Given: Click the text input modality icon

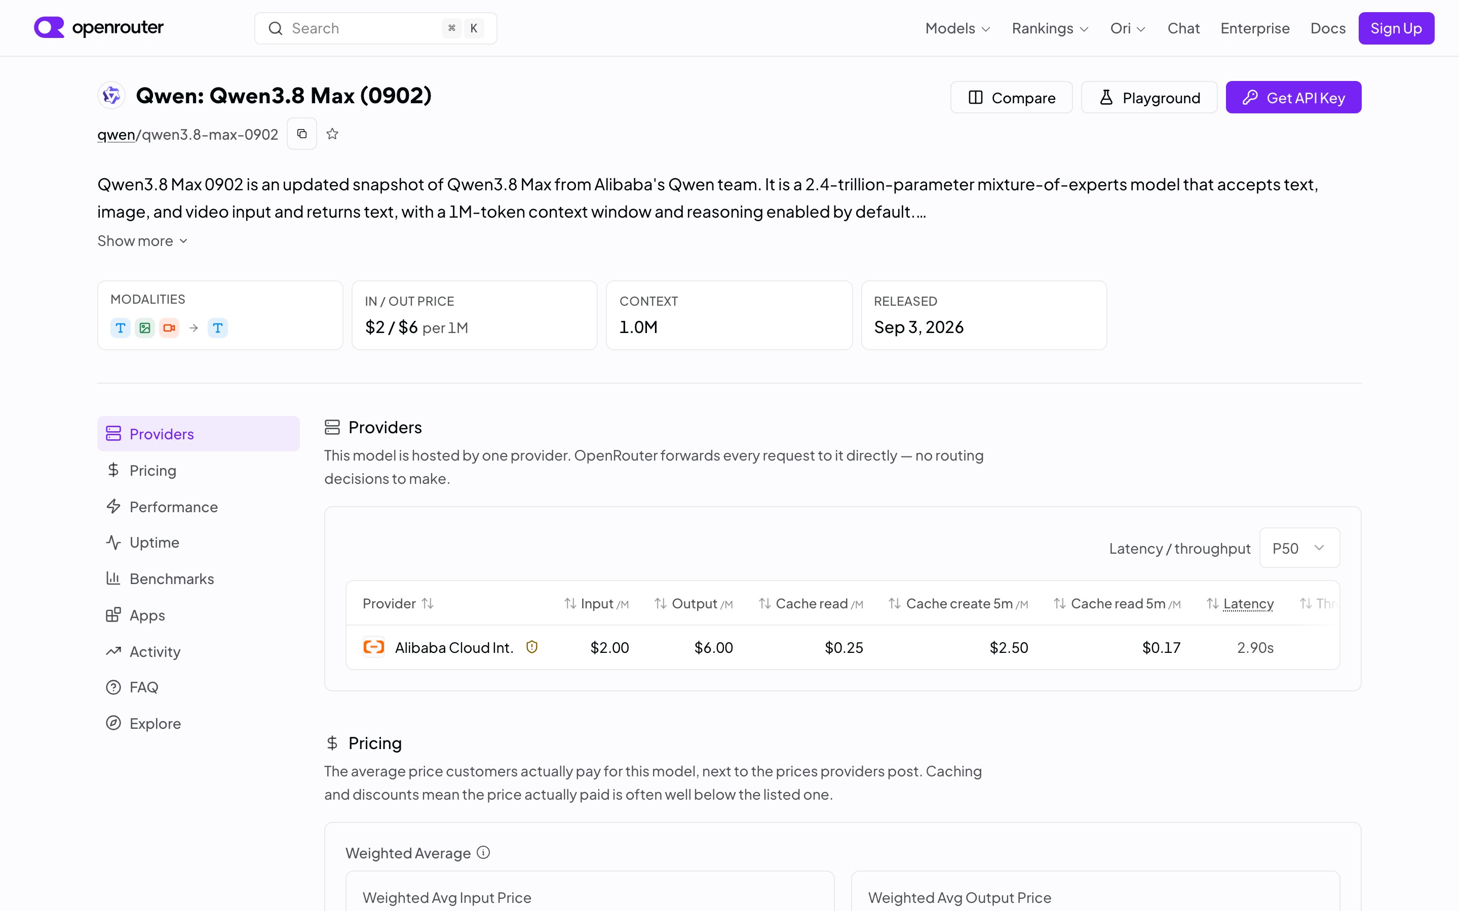Looking at the screenshot, I should [x=121, y=328].
